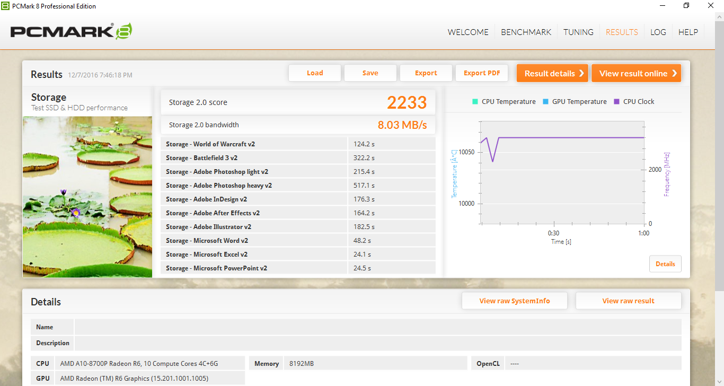Screen dimensions: 724x386
Task: Click the 517.1 s result value
Action: pyautogui.click(x=364, y=186)
